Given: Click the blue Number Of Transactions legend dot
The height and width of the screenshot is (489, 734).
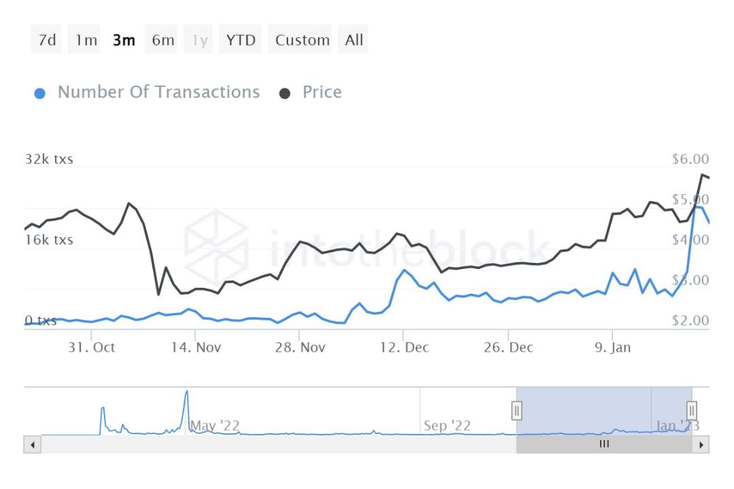Looking at the screenshot, I should pos(40,93).
